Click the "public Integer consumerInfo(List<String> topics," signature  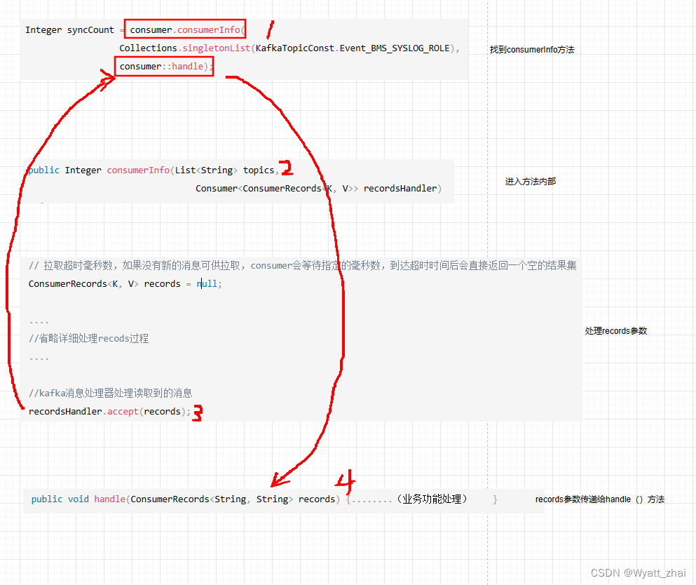tap(153, 170)
